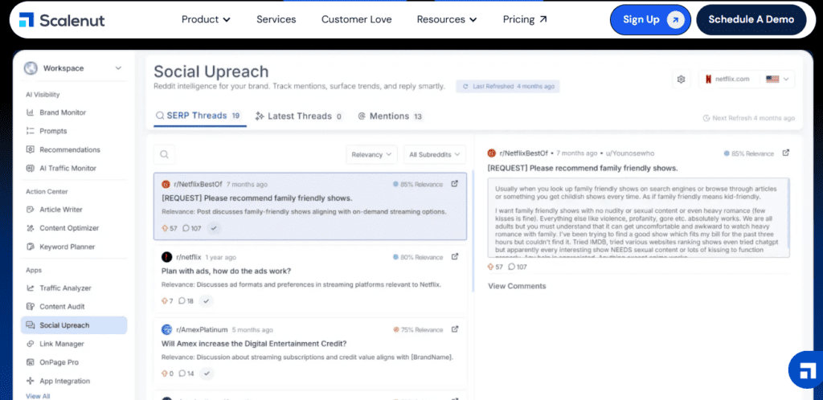Click Last Refreshed badge
The width and height of the screenshot is (823, 400).
point(508,87)
